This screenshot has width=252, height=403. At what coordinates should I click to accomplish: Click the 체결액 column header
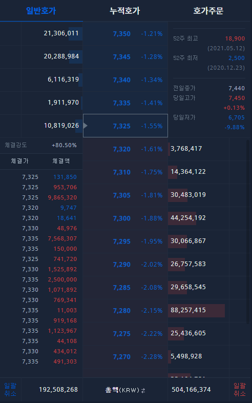[61, 161]
